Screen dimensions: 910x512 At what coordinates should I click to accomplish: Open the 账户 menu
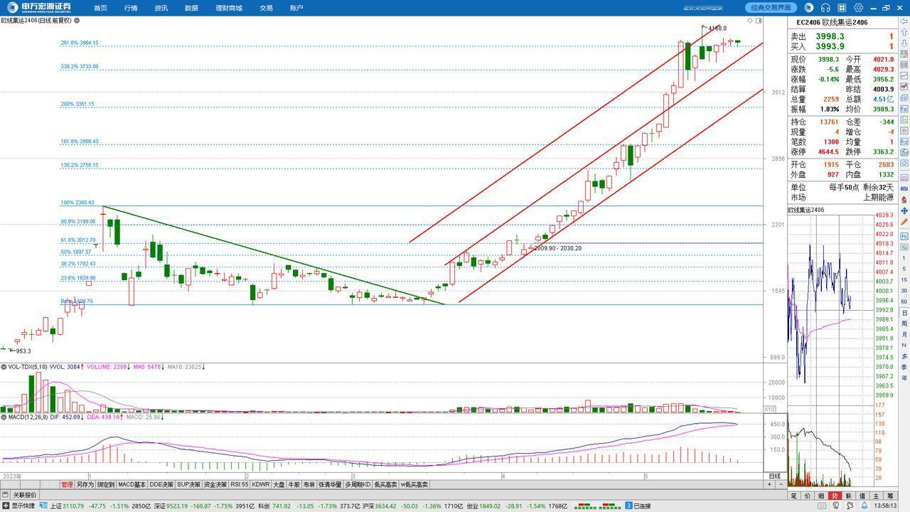(x=296, y=8)
